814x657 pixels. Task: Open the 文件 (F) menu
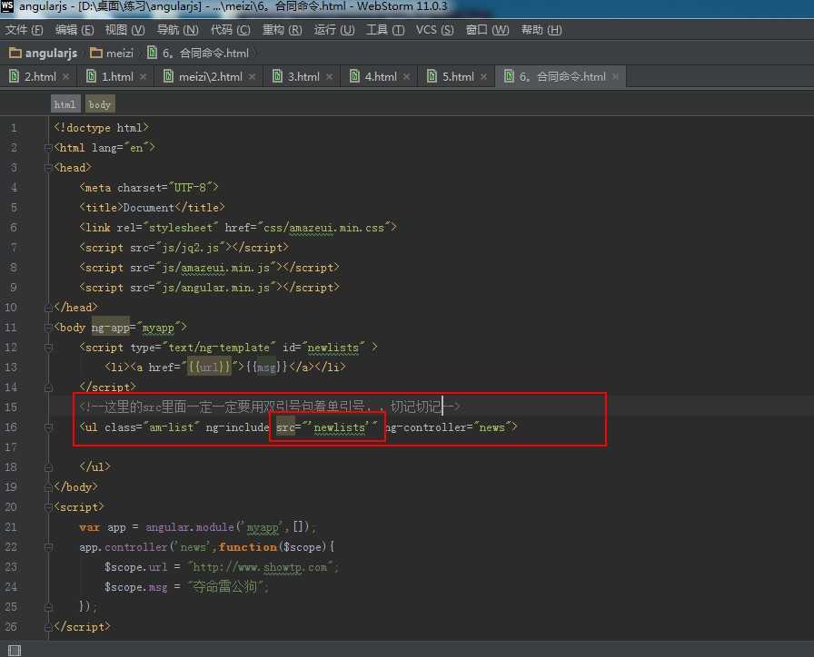coord(25,30)
